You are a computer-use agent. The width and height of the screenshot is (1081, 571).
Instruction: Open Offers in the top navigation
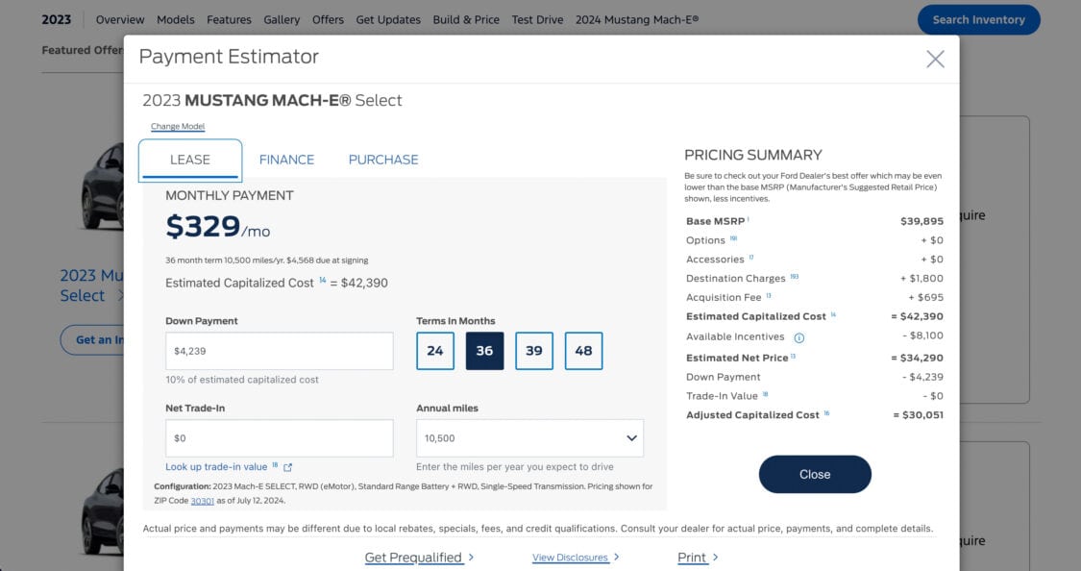tap(329, 20)
